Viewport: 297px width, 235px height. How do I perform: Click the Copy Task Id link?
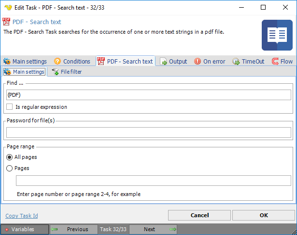tap(22, 216)
